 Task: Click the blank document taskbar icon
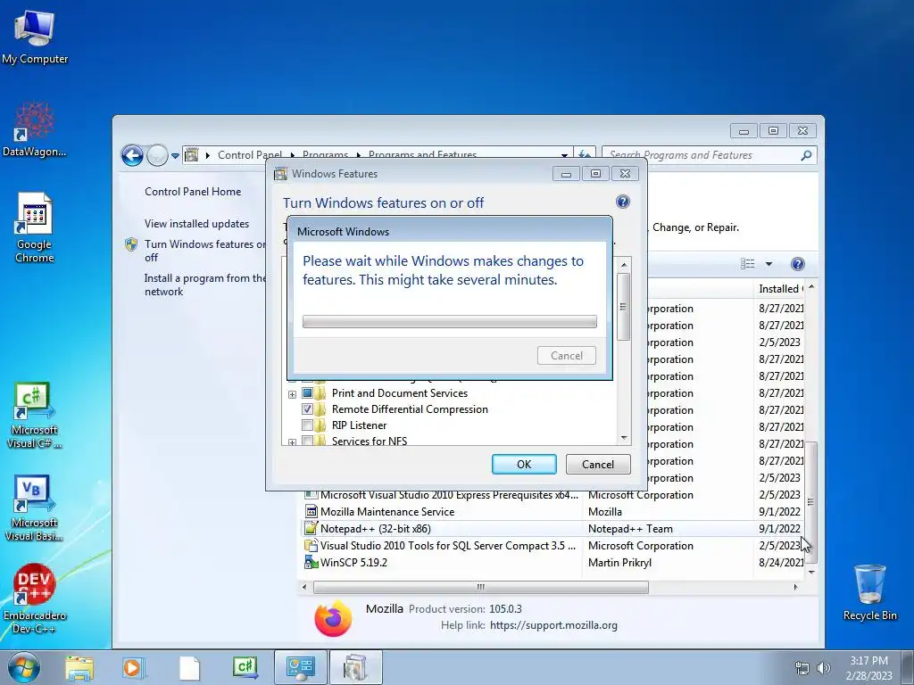tap(189, 668)
